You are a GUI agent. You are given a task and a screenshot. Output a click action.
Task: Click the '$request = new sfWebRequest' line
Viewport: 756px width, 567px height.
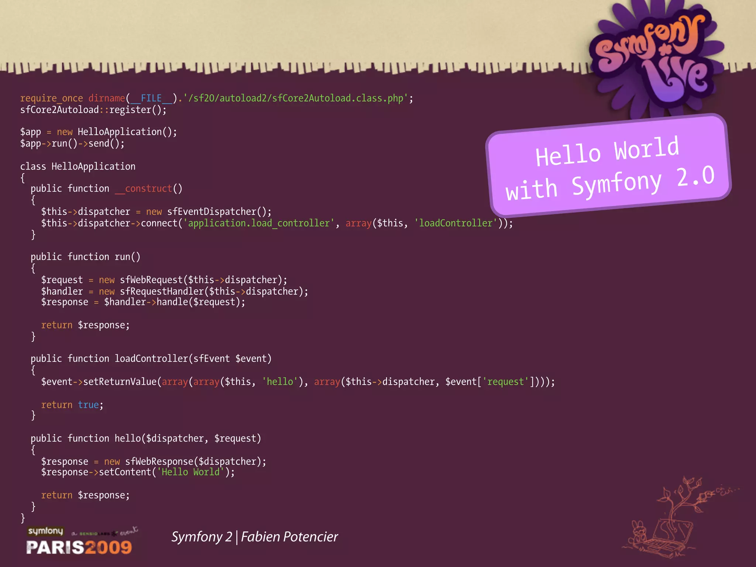(x=164, y=280)
